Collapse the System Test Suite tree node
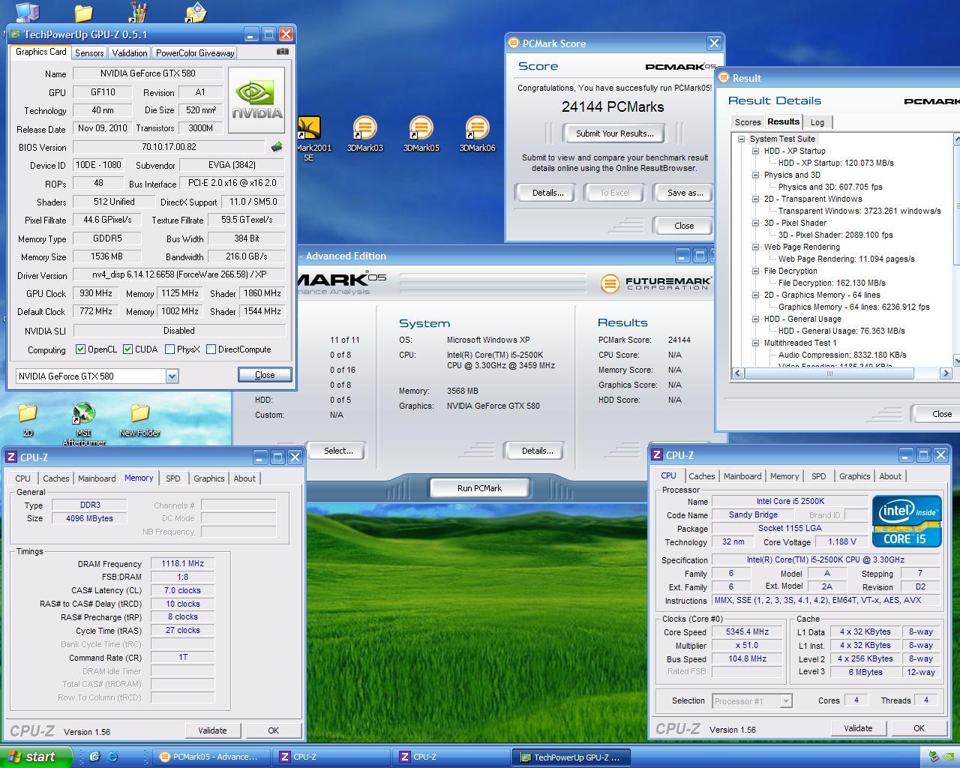960x768 pixels. pyautogui.click(x=741, y=139)
